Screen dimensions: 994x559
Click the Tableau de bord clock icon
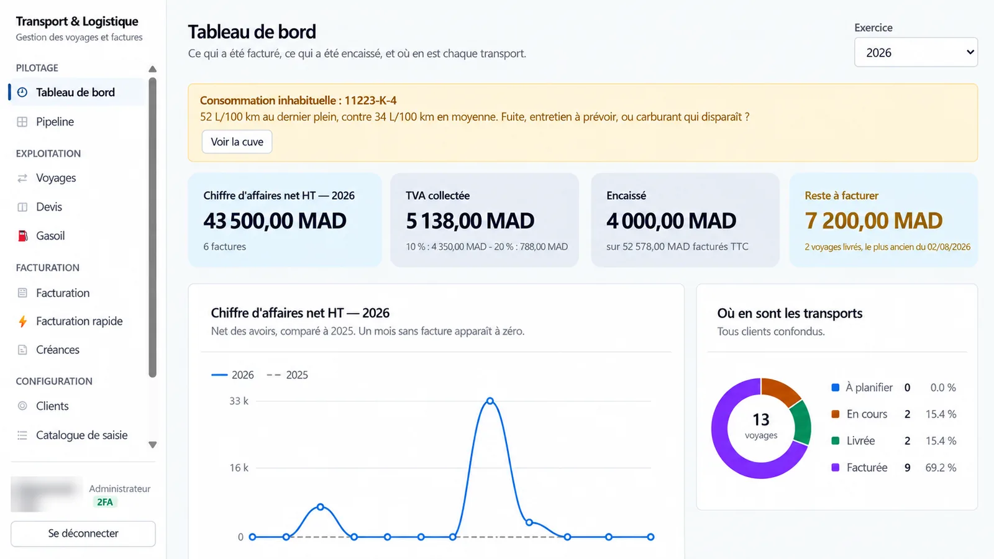pyautogui.click(x=22, y=93)
